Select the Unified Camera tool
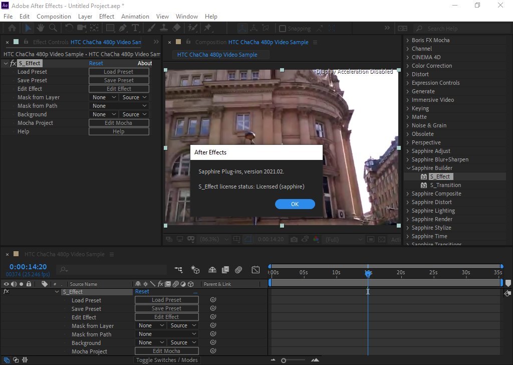Screen dimensions: 513x365 pos(82,28)
